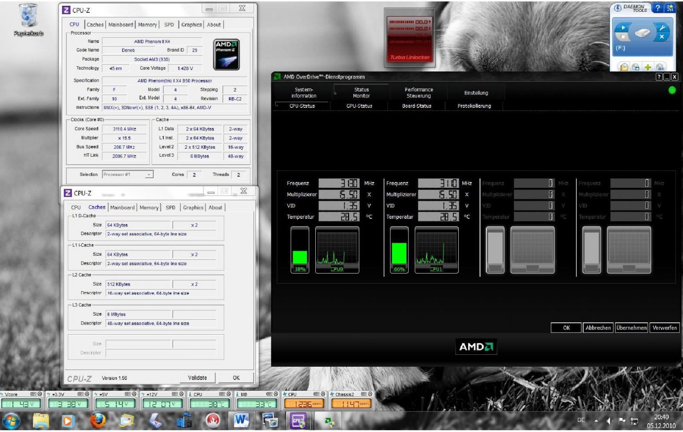
Task: Select the virtual drive F: disk icon
Action: click(642, 33)
